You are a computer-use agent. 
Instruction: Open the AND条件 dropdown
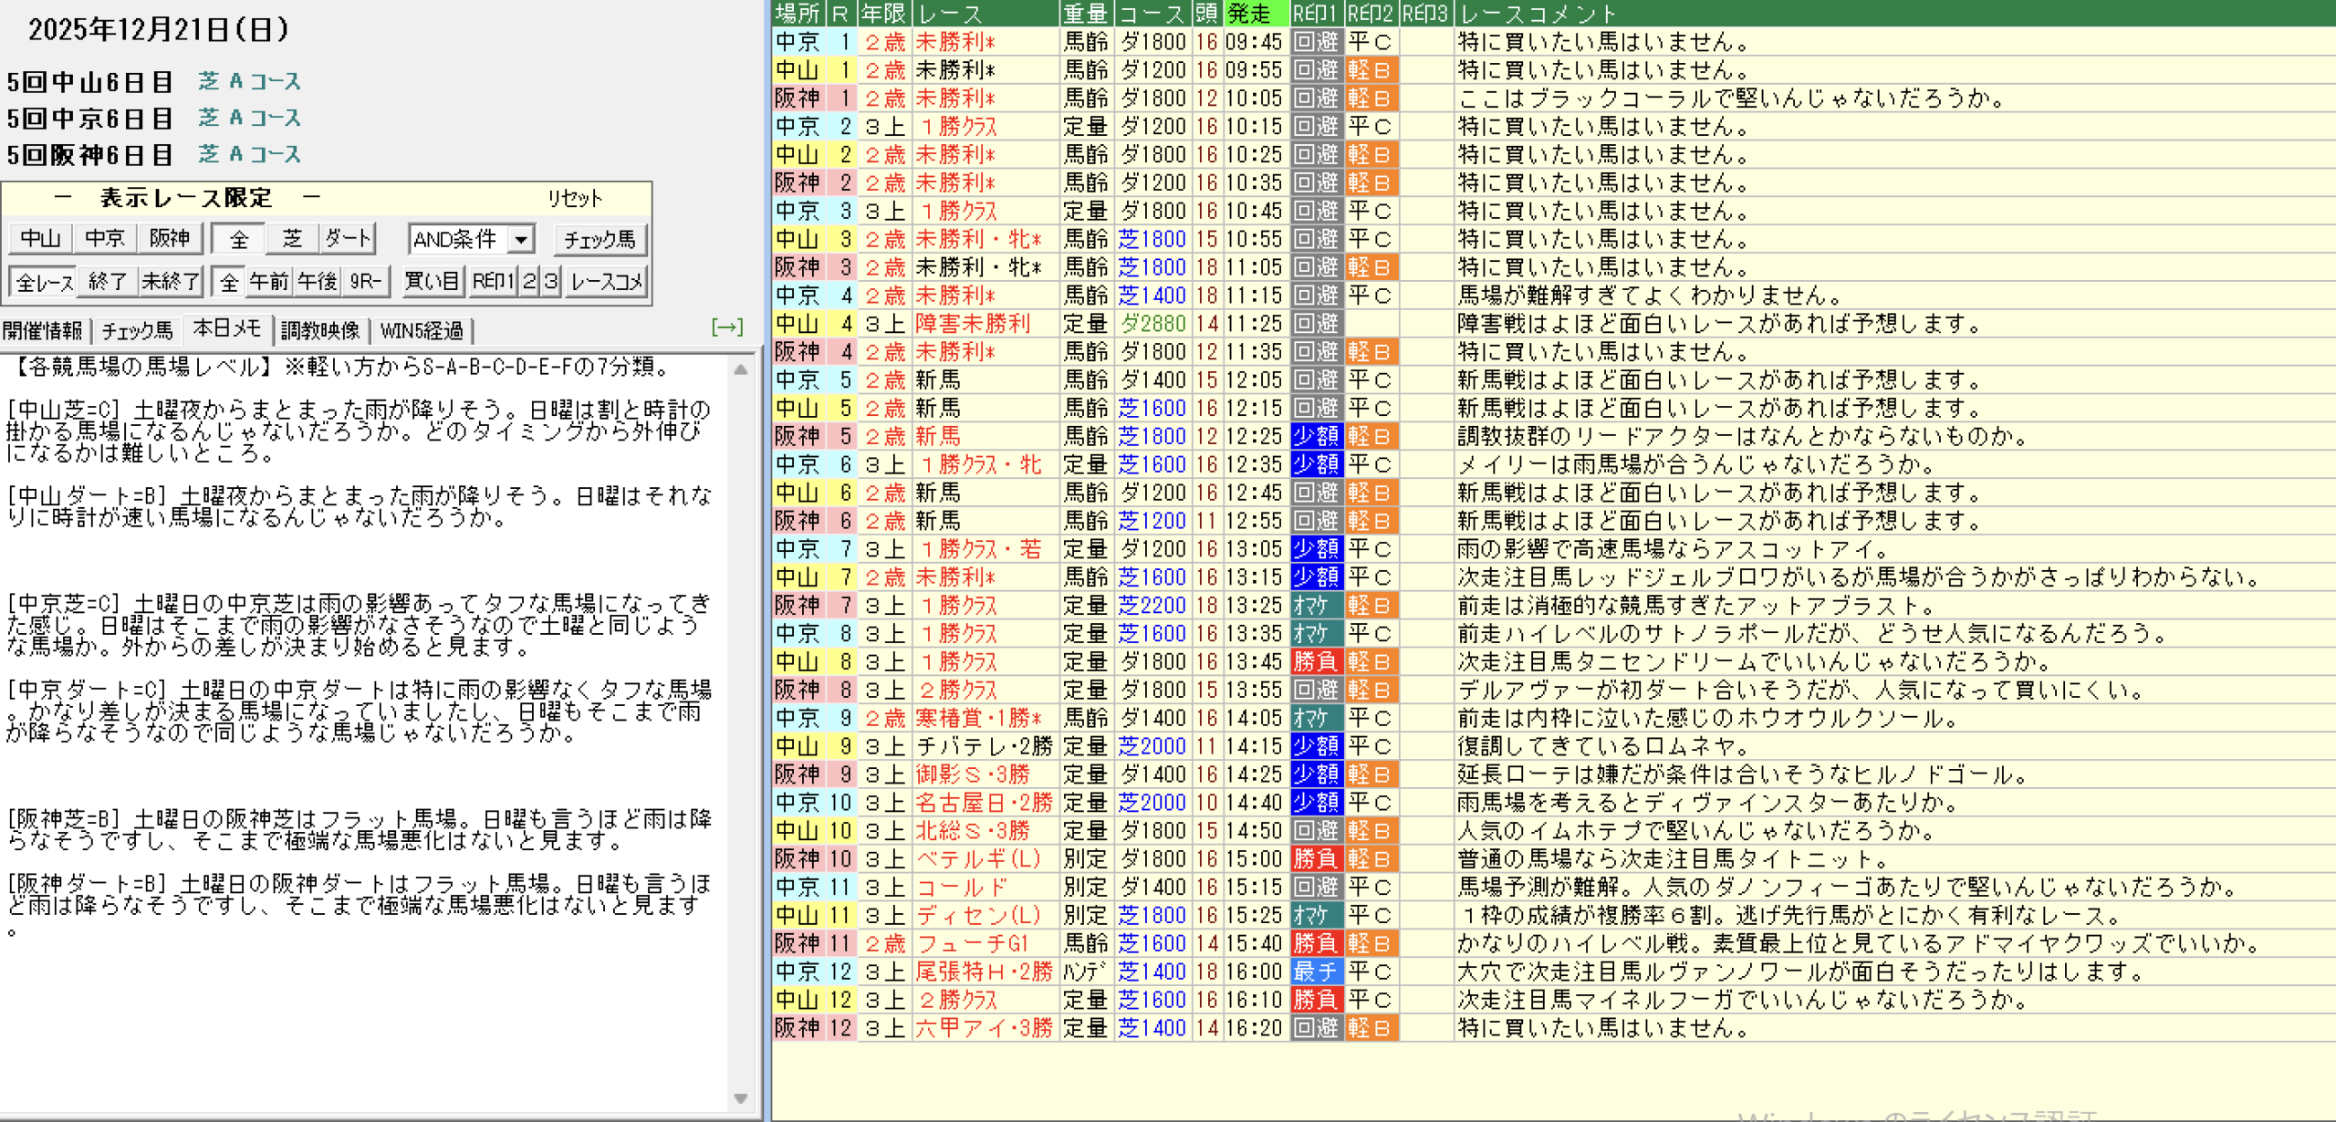tap(521, 239)
